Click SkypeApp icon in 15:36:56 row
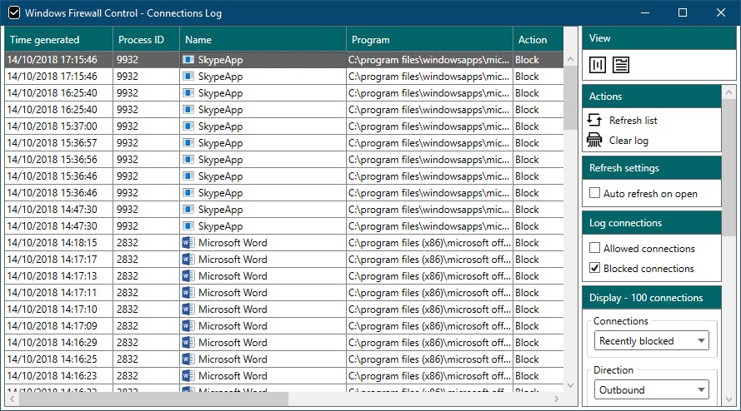 click(188, 160)
